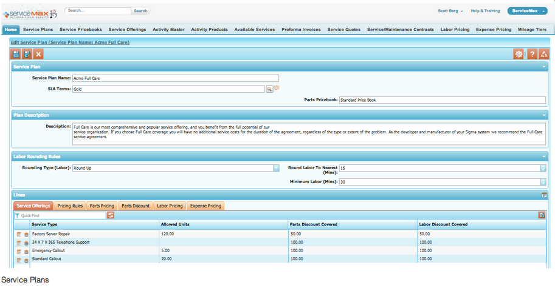Switch to Parts Pricing tab
Screen dimensions: 555x288
pos(102,206)
